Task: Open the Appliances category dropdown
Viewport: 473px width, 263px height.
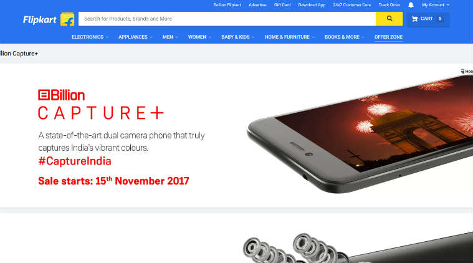Action: tap(135, 37)
